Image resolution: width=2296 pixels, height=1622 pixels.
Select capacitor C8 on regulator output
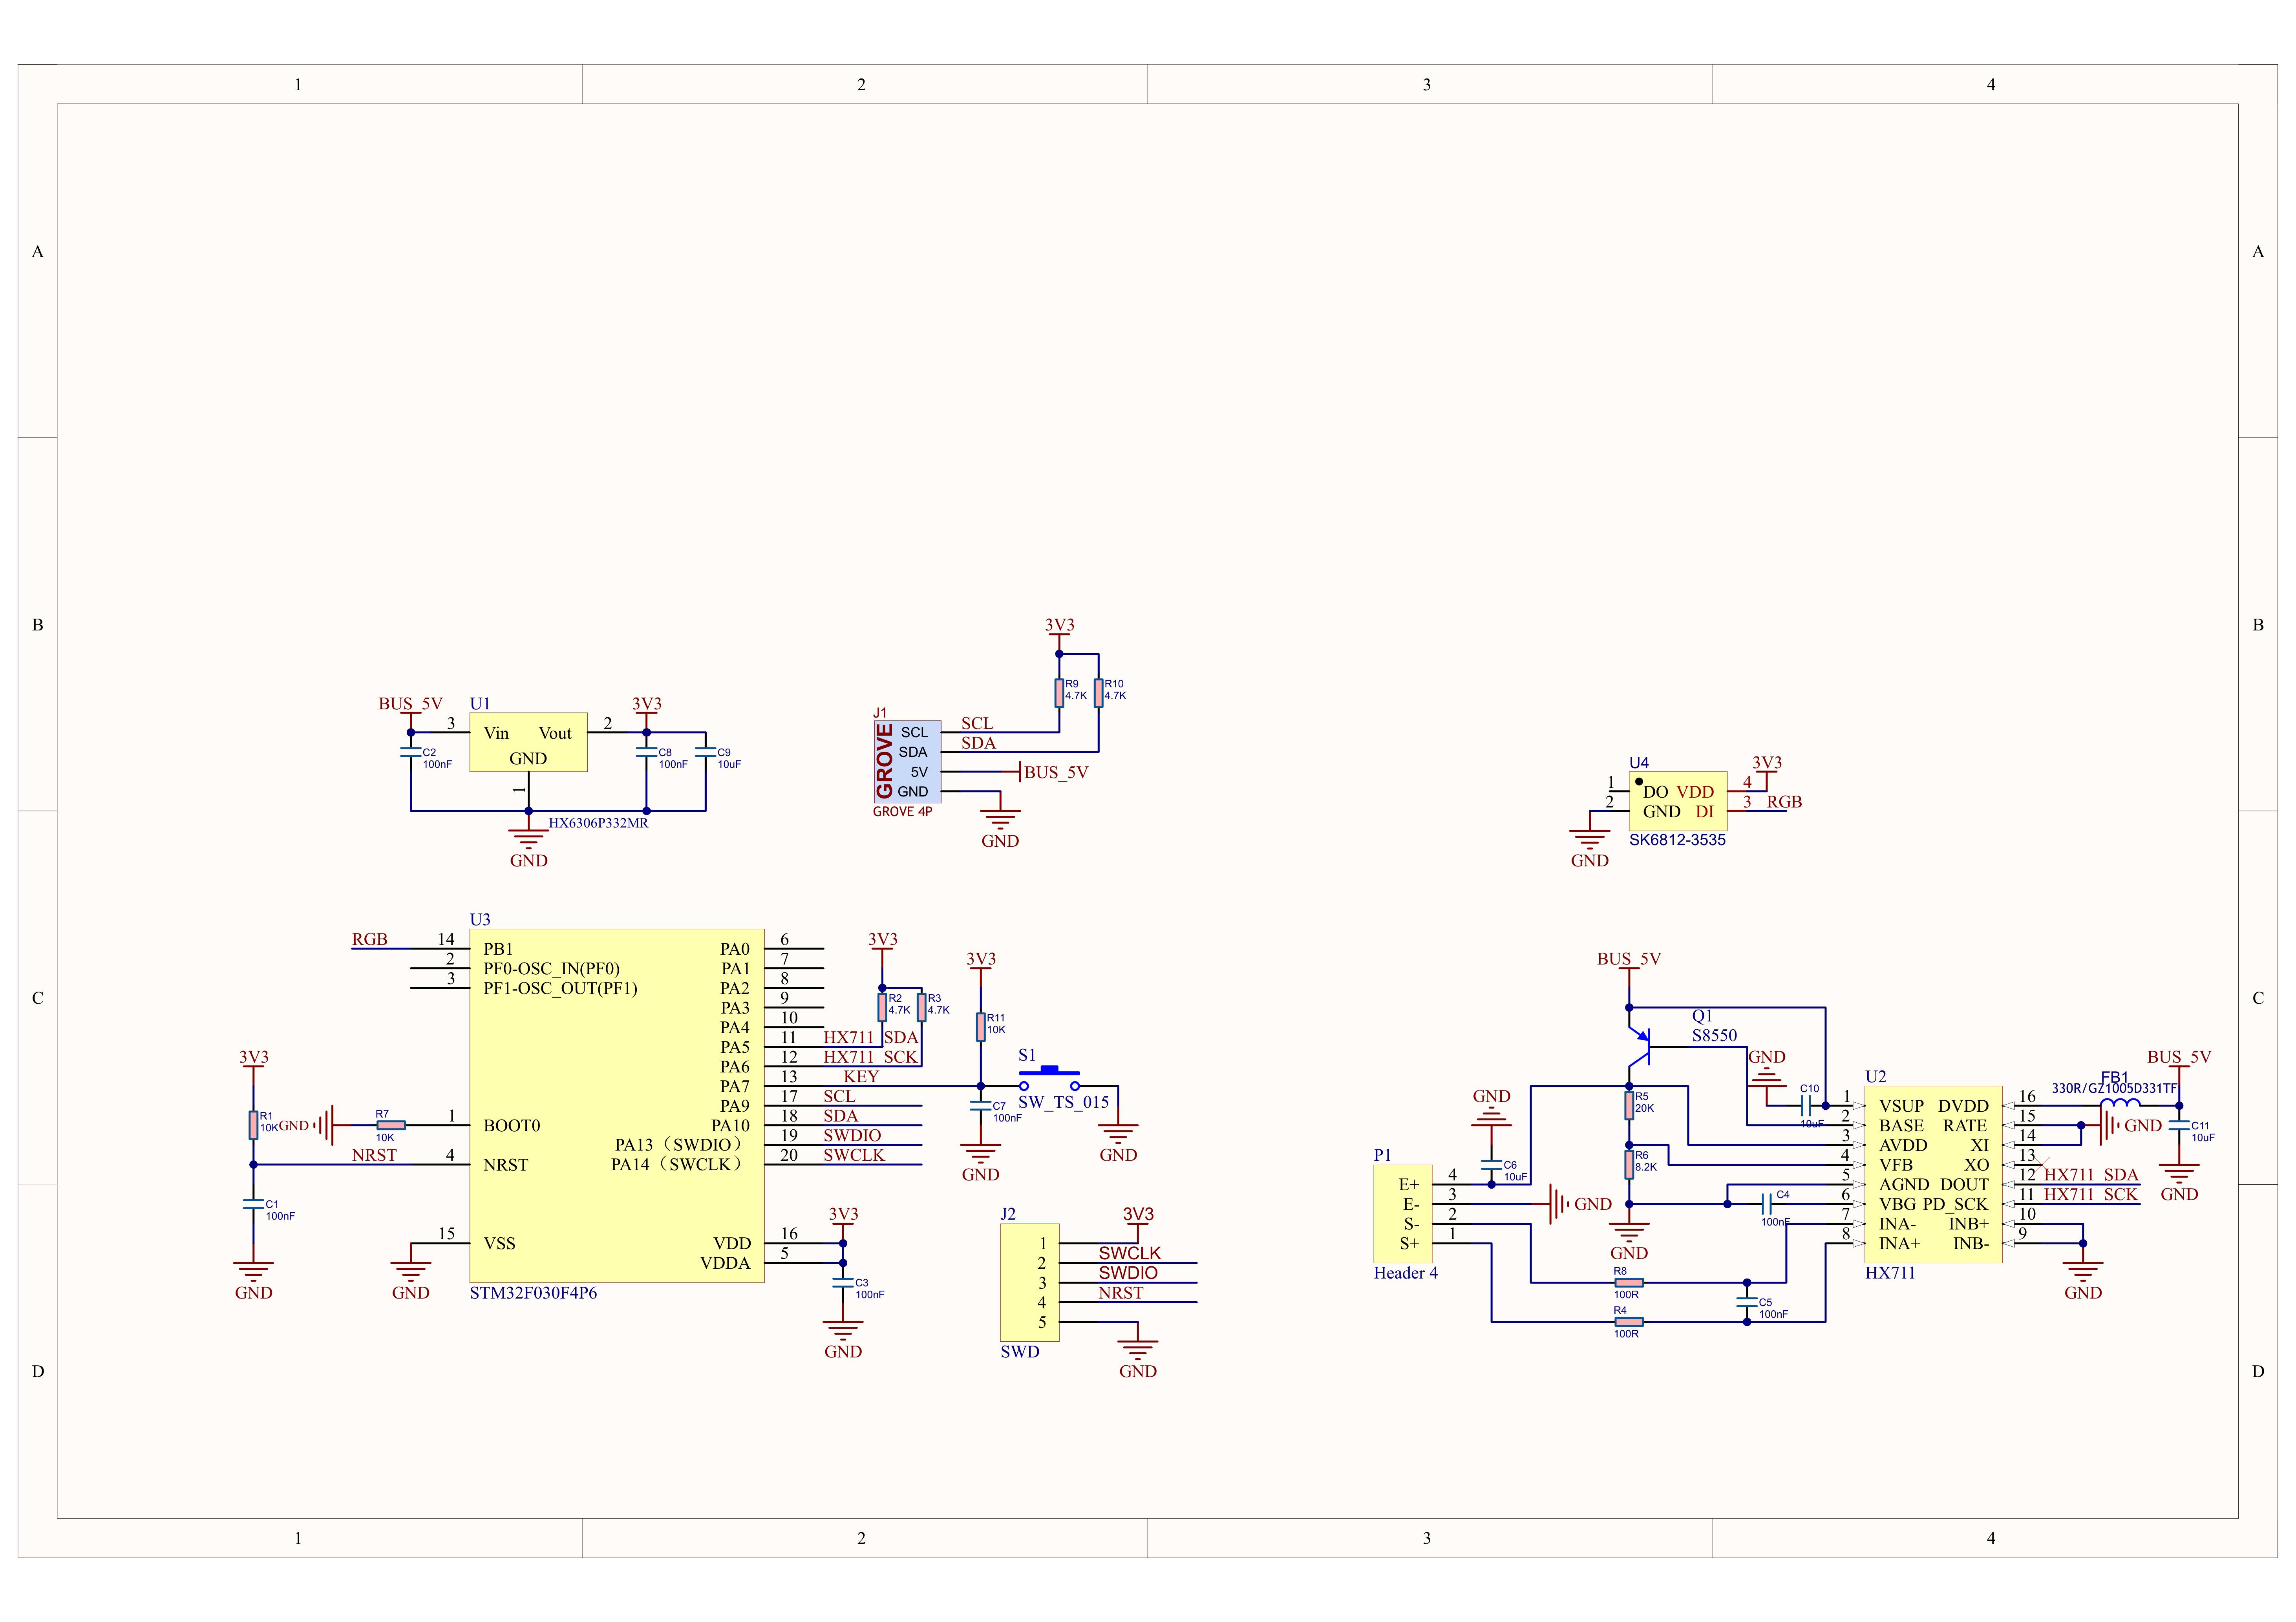[646, 752]
